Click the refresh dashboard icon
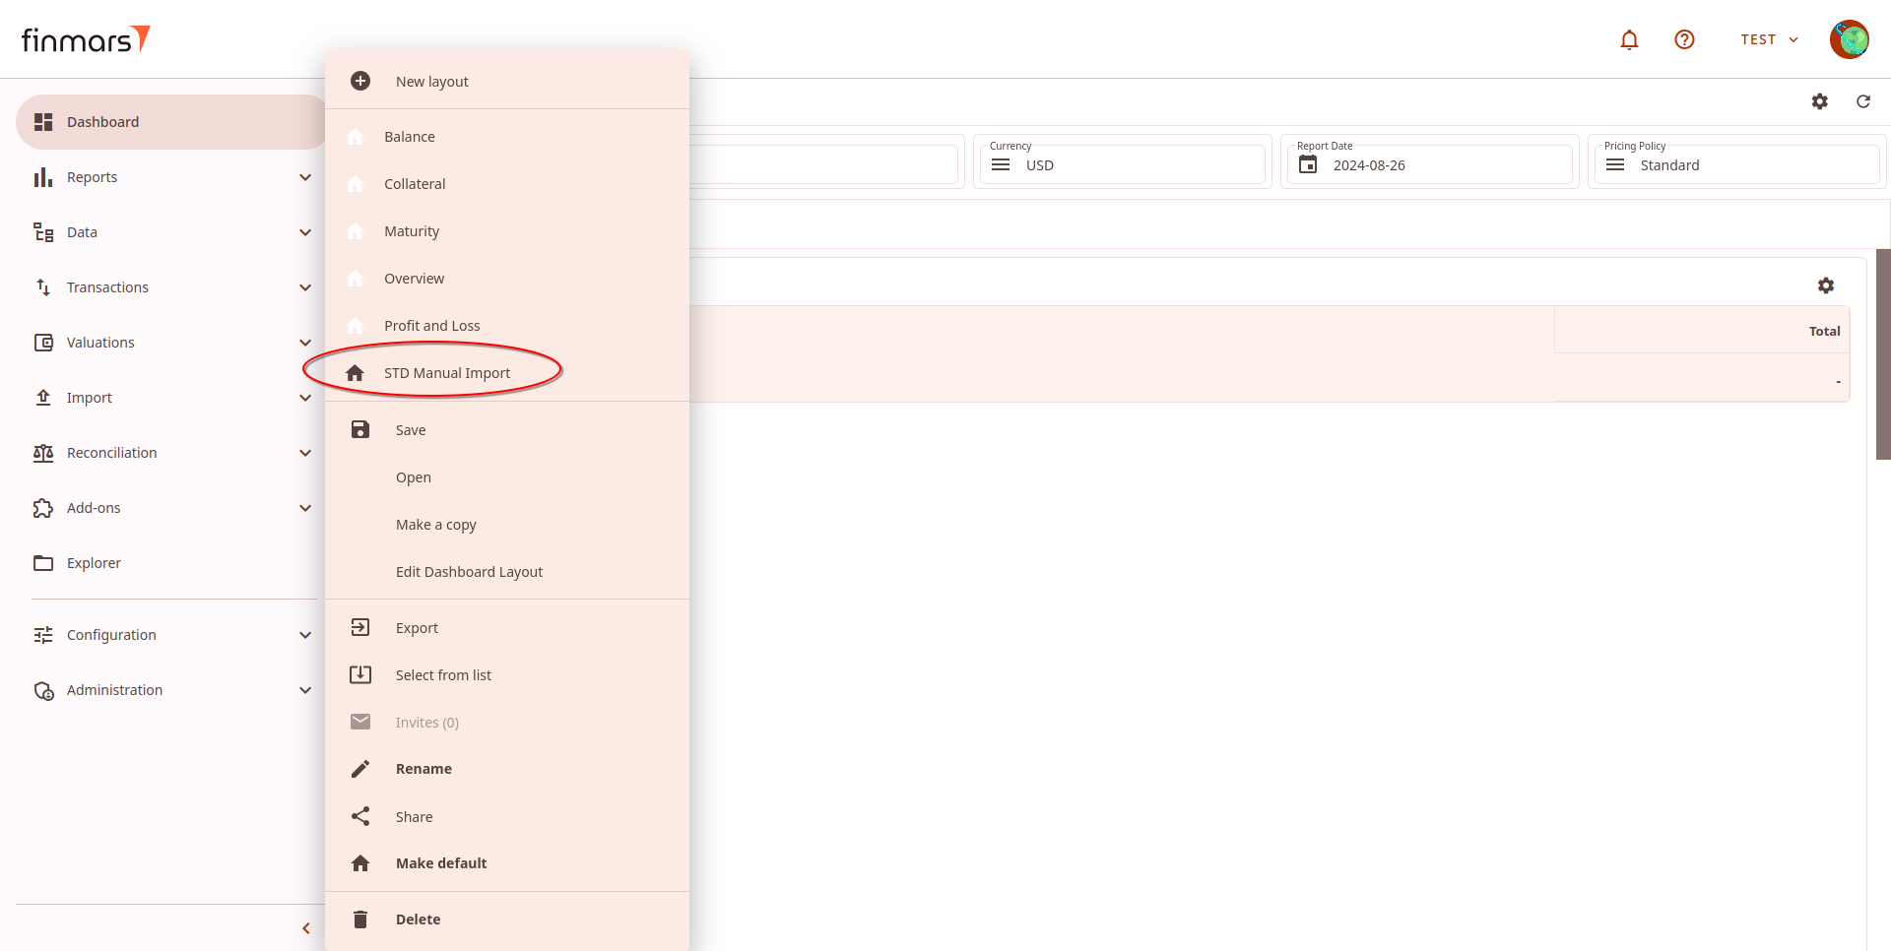The height and width of the screenshot is (951, 1891). point(1863,101)
